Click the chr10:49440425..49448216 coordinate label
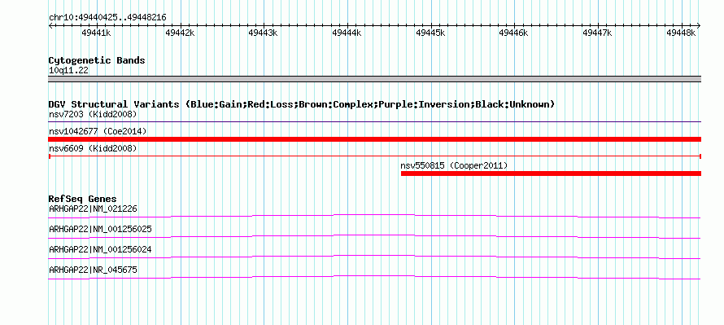The image size is (724, 325). [x=107, y=18]
